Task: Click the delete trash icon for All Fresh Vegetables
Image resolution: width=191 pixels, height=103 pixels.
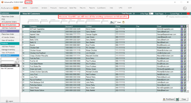Action: coord(185,29)
